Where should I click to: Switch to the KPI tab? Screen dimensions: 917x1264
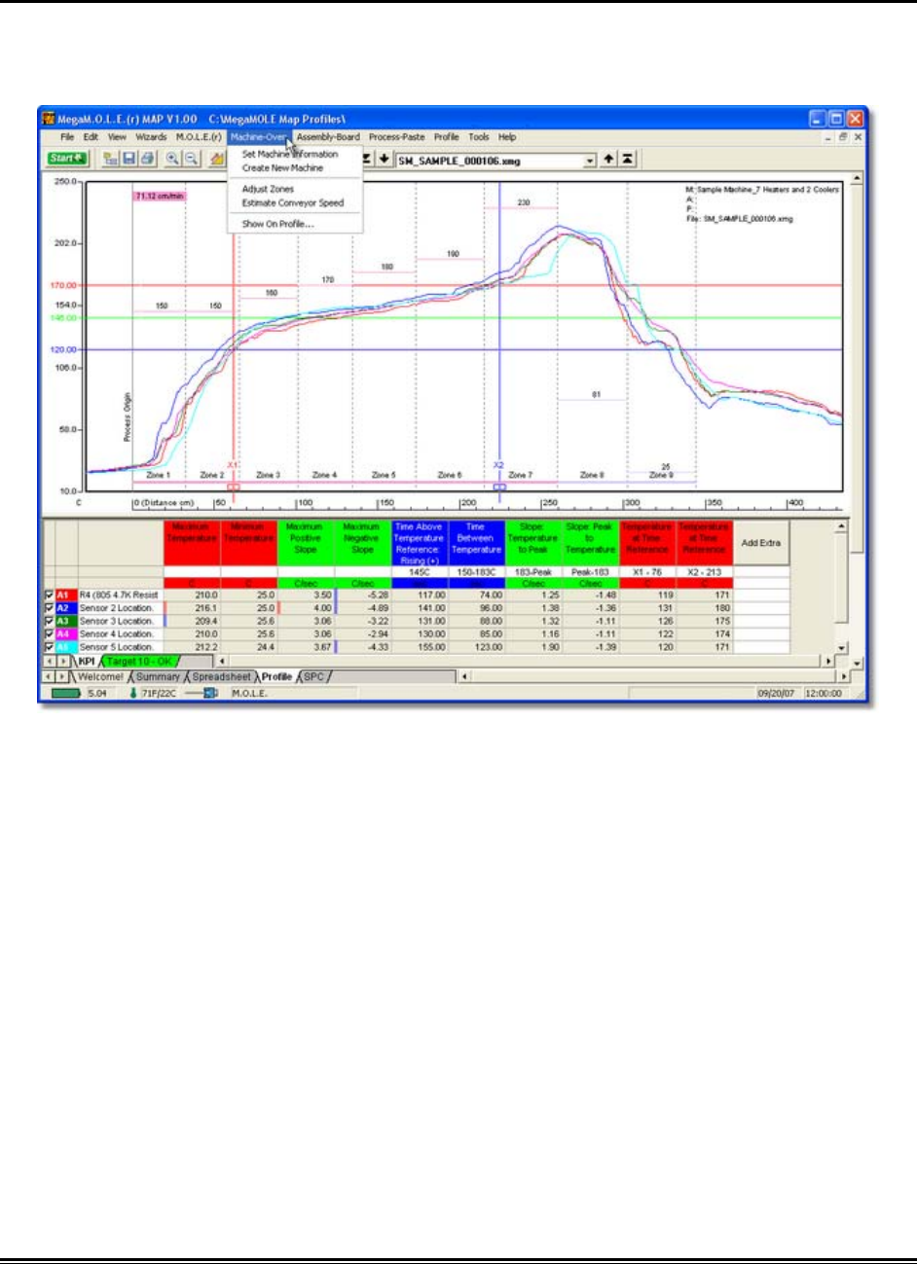point(87,662)
